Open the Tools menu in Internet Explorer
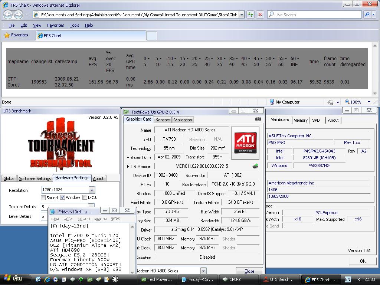The image size is (380, 285). pyautogui.click(x=74, y=25)
